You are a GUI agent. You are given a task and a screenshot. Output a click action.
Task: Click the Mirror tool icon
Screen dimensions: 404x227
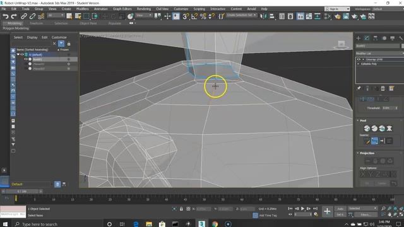pyautogui.click(x=263, y=16)
